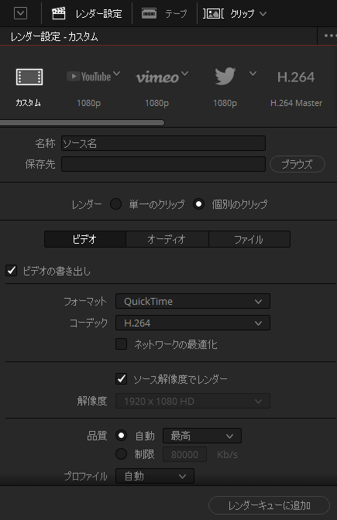Switch to the ファイル tab
337x520 pixels.
[x=249, y=239]
